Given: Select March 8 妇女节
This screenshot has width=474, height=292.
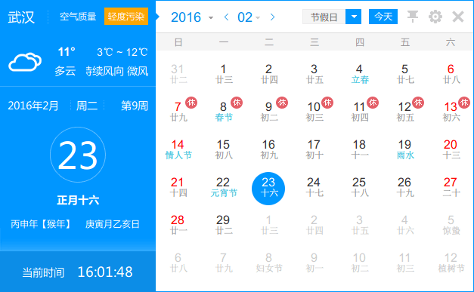Looking at the screenshot, I should point(268,263).
